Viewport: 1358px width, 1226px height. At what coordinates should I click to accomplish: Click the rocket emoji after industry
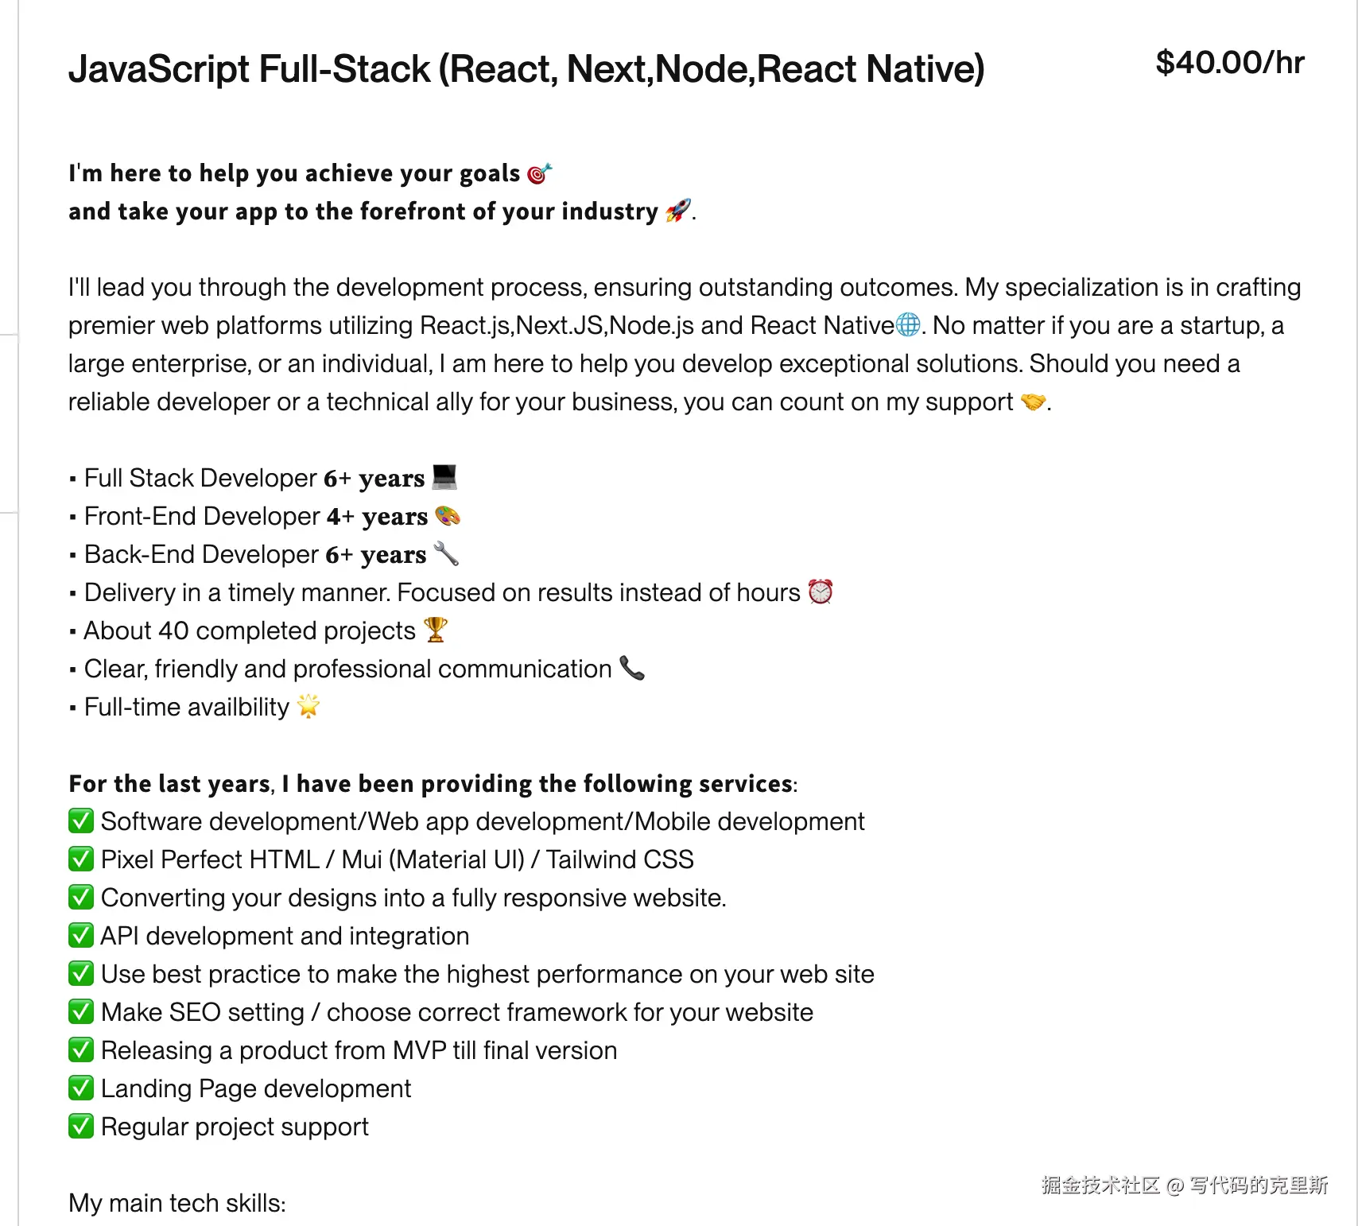[677, 211]
